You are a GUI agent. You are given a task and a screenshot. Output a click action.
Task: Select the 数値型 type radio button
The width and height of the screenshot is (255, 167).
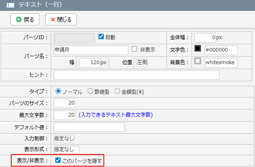(90, 91)
